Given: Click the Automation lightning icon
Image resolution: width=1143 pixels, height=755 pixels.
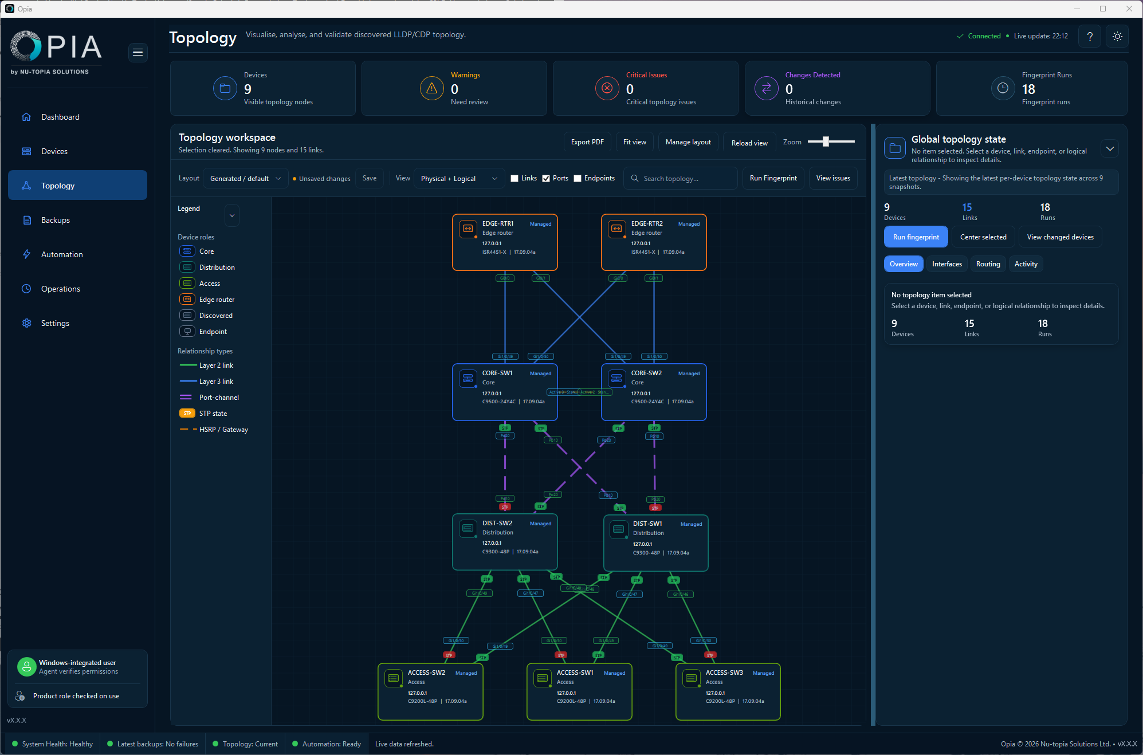Looking at the screenshot, I should click(26, 254).
